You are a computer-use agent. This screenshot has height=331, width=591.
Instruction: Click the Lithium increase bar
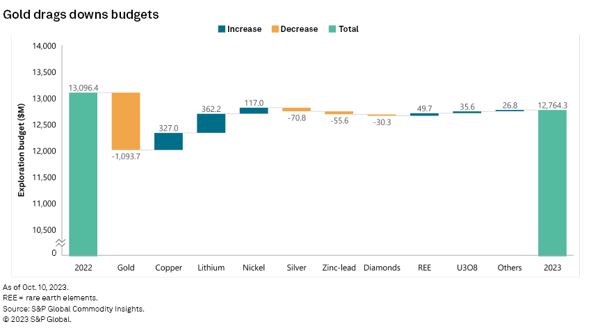click(x=211, y=123)
